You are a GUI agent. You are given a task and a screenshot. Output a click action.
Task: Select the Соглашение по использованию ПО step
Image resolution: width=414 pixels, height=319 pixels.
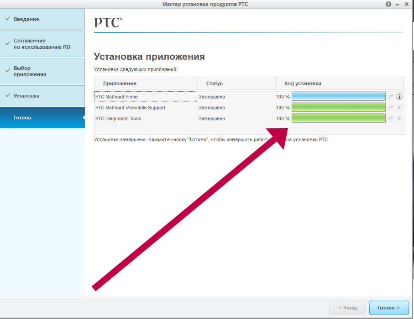(x=42, y=44)
